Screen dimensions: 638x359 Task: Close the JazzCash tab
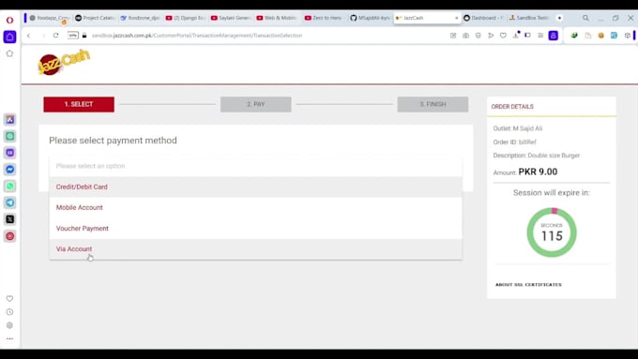pyautogui.click(x=456, y=18)
